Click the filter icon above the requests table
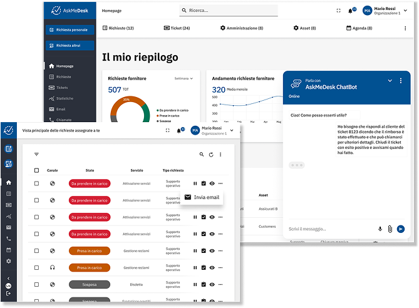Viewport: 419px width, 308px height. click(x=36, y=154)
